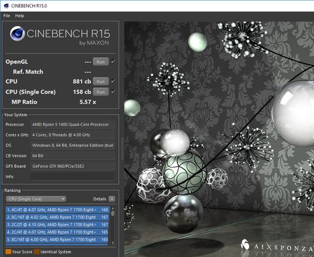Click the AIXSPONZA logo on the render
Screen dimensions: 314x257
277,246
